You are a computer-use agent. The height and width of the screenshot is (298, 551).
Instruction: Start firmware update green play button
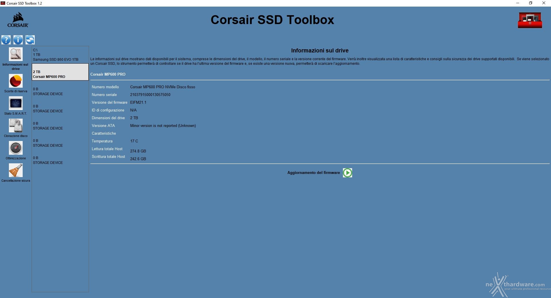pyautogui.click(x=348, y=173)
